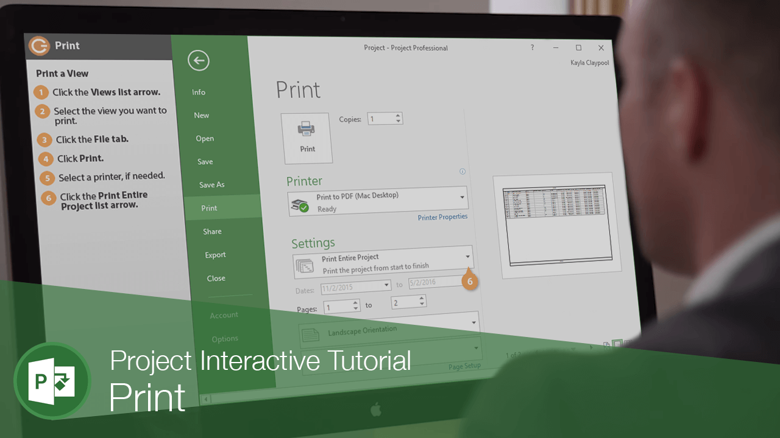Click the orange CustomGuide logo icon
The height and width of the screenshot is (438, 780).
[40, 45]
